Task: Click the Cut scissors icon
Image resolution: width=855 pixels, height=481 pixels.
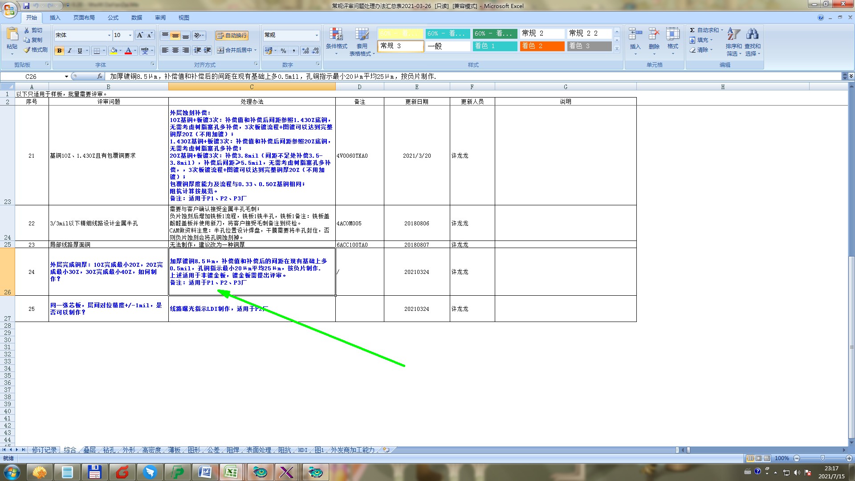Action: pos(27,30)
